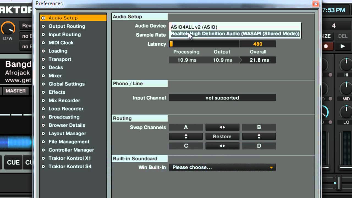Select the Transport preferences page

coord(60,59)
